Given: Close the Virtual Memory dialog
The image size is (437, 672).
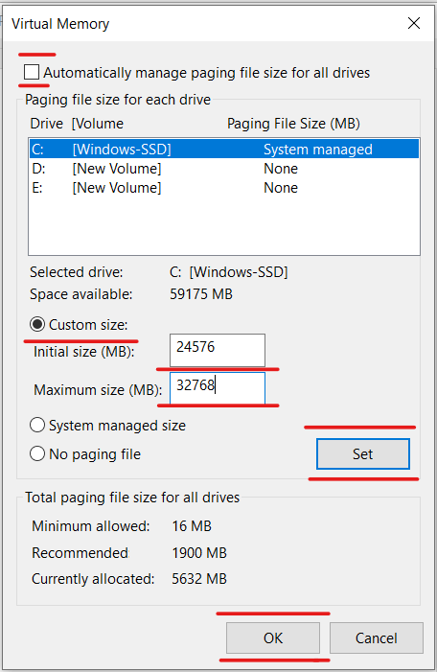Looking at the screenshot, I should (414, 23).
